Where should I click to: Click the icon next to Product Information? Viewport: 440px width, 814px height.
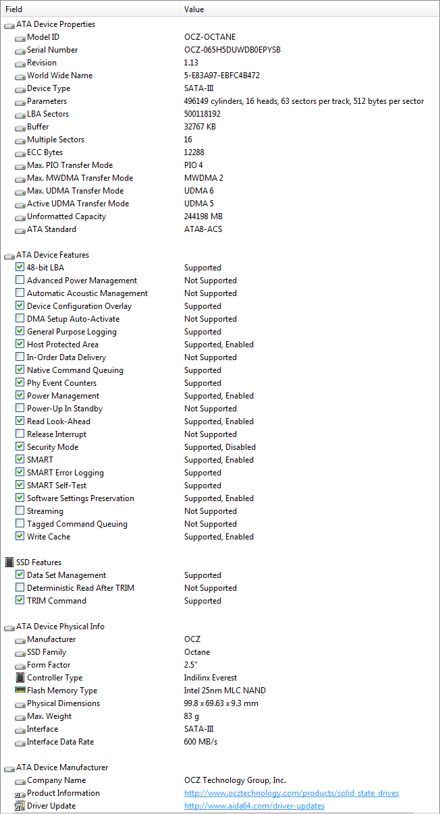[20, 794]
